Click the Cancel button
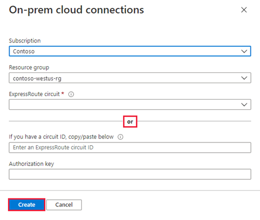Viewport: 260px width, 220px height. [x=64, y=205]
